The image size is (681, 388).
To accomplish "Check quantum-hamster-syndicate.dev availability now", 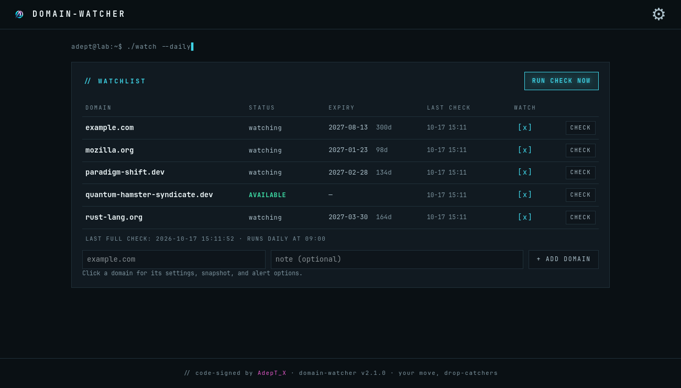I will click(x=580, y=195).
